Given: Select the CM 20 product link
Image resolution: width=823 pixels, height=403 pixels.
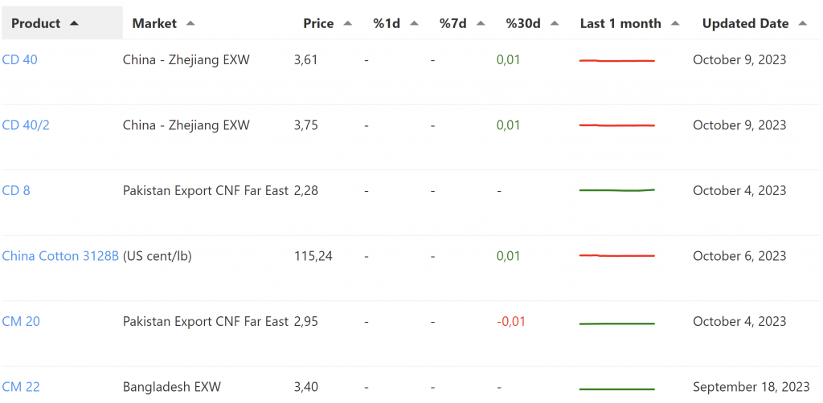Looking at the screenshot, I should 21,321.
